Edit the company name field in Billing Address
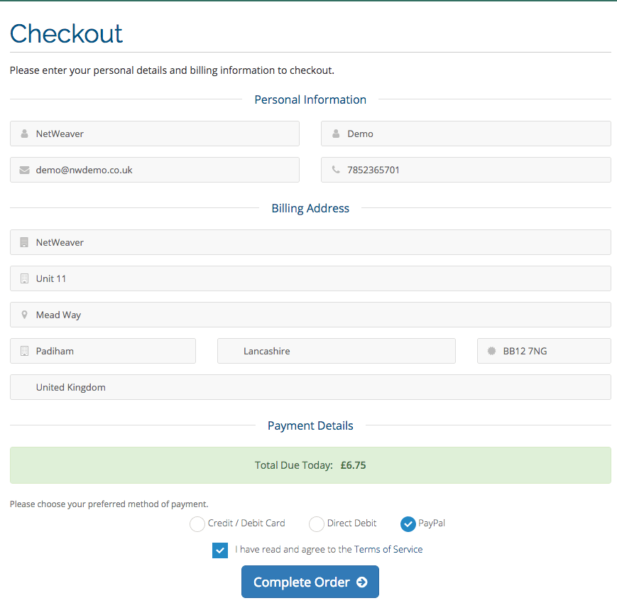Screen dimensions: 617x608 click(310, 242)
